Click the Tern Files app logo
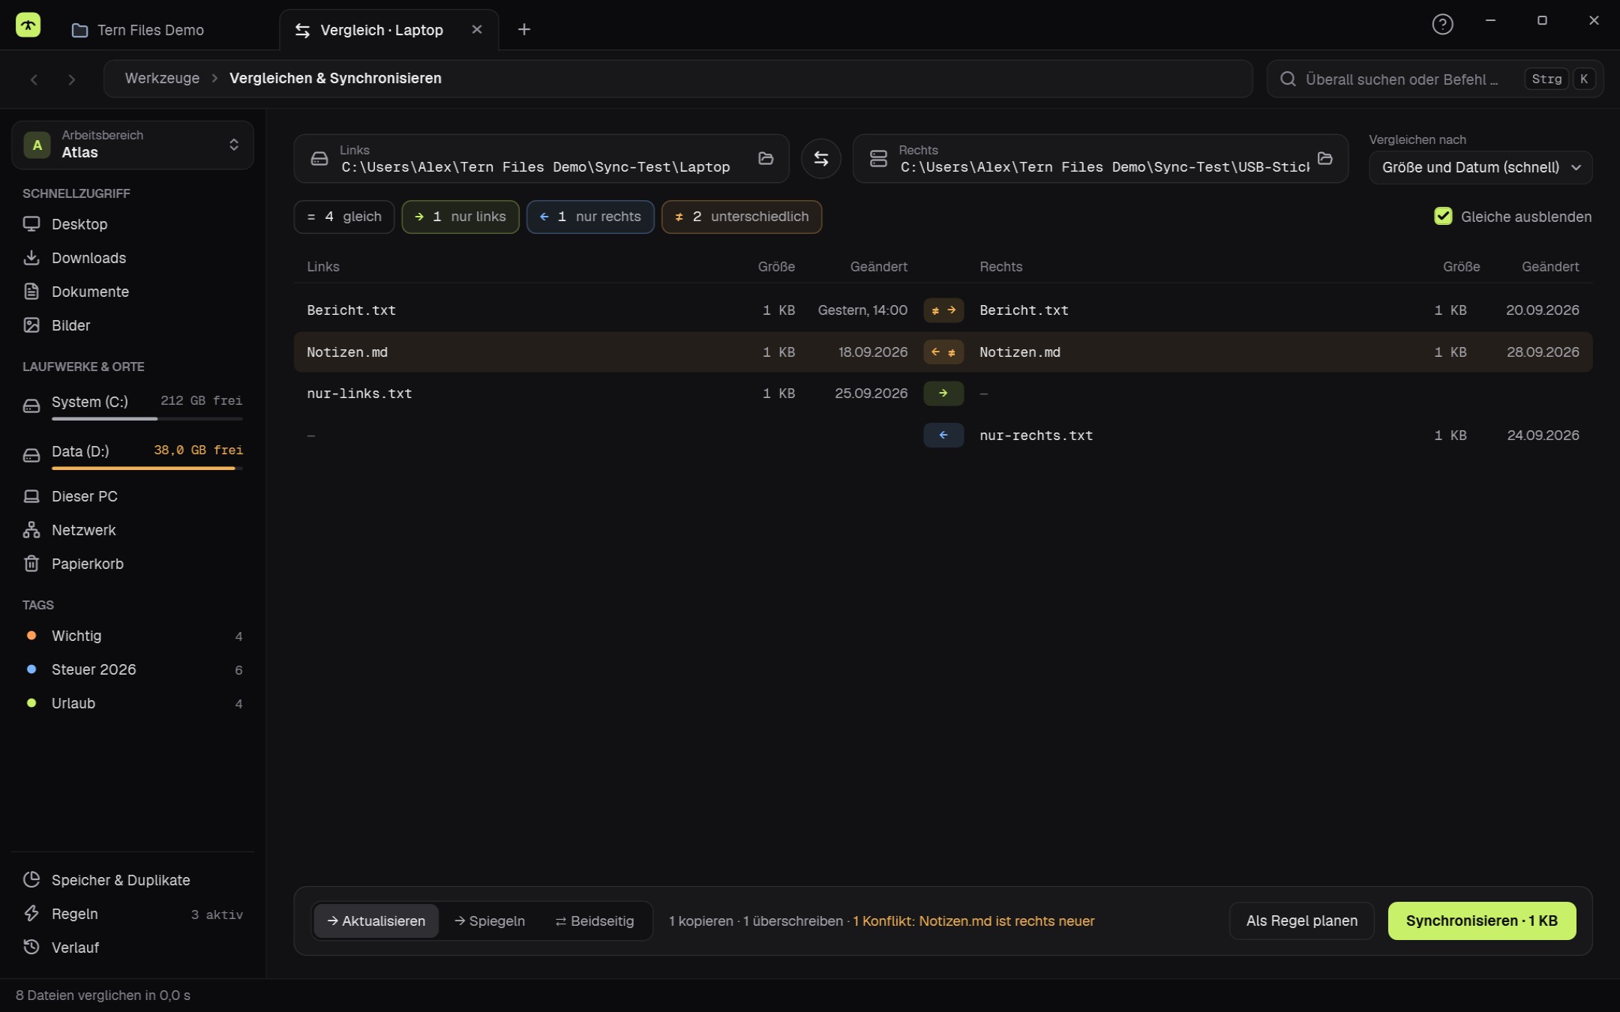The image size is (1620, 1012). 28,25
